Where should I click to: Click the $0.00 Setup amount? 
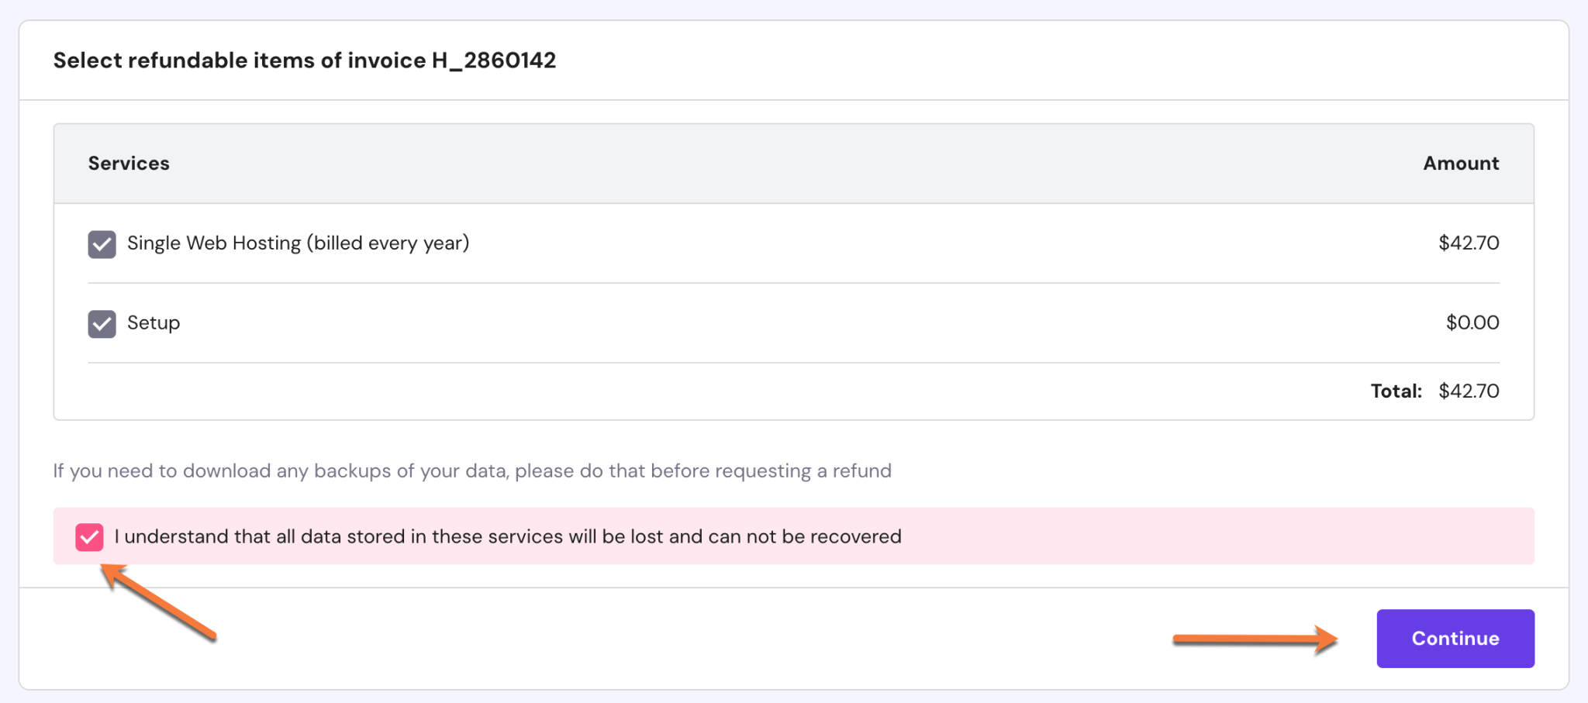[x=1472, y=323]
